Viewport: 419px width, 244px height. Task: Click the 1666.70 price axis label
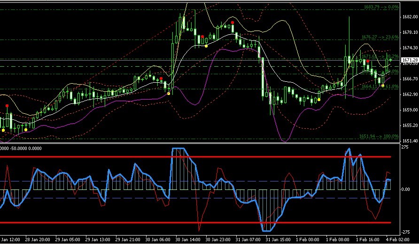point(410,79)
